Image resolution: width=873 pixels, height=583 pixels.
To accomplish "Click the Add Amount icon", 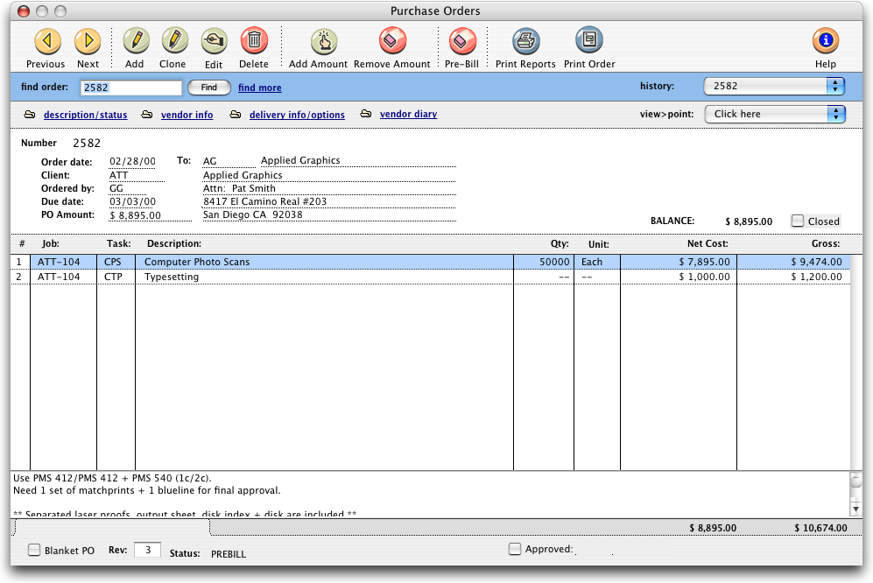I will point(323,40).
